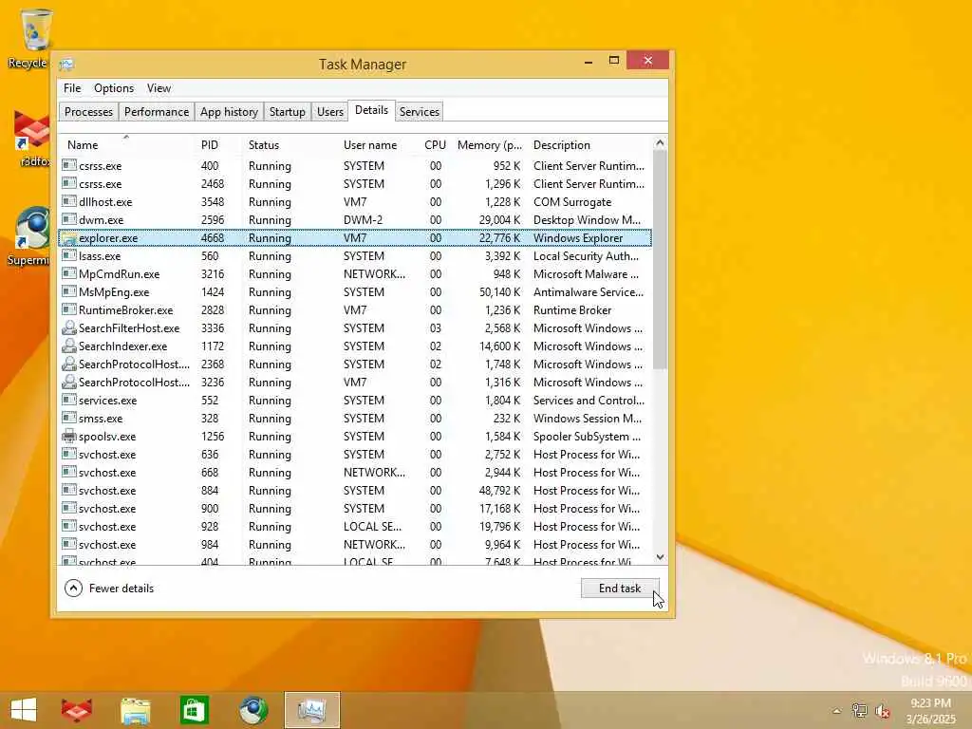This screenshot has height=729, width=972.
Task: Click the network tray icon
Action: point(859,710)
